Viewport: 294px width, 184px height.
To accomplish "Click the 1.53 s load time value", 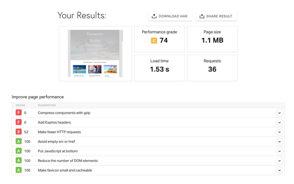I will point(160,69).
